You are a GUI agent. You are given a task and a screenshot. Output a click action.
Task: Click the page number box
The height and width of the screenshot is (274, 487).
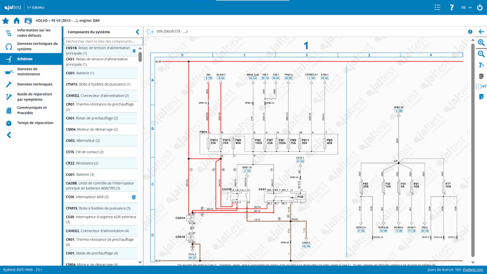pyautogui.click(x=478, y=86)
